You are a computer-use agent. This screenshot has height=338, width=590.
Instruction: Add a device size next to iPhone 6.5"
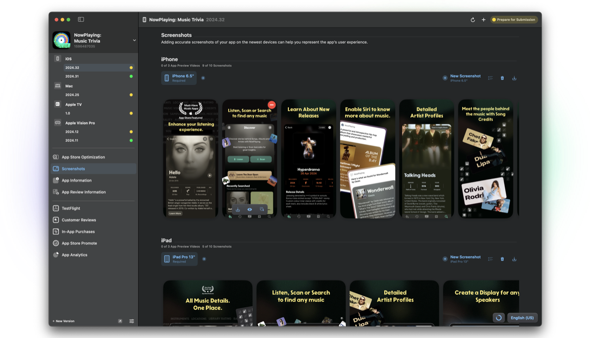(x=203, y=78)
